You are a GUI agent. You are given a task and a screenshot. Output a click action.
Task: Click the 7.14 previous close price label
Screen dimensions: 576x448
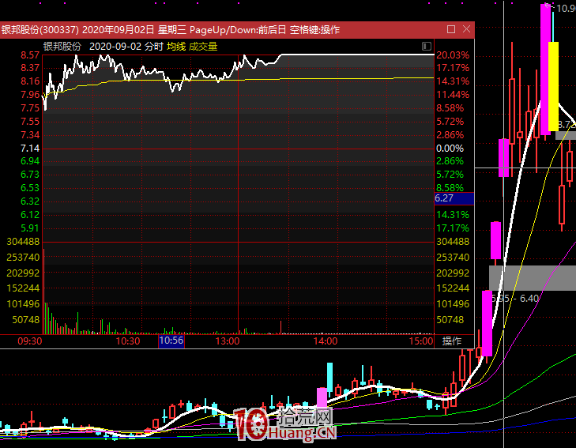[x=30, y=149]
